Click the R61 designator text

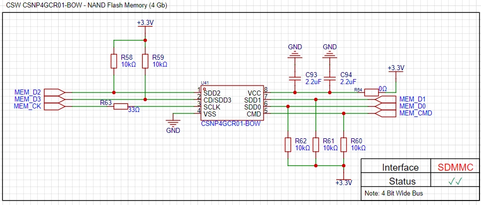click(x=329, y=141)
